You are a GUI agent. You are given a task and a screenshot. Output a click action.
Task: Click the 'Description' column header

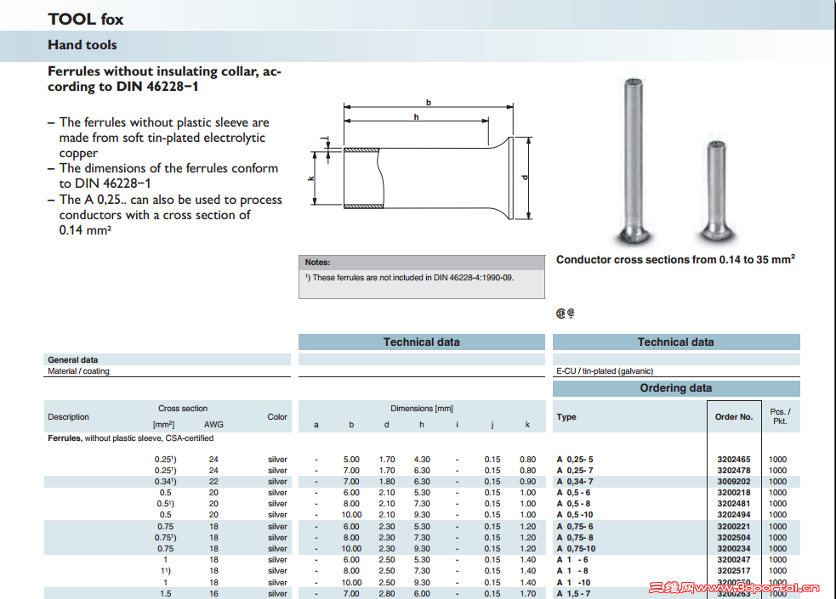click(68, 417)
